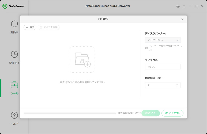The image size is (207, 134).
Task: Click the ディスク名 label
Action: [x=152, y=60]
